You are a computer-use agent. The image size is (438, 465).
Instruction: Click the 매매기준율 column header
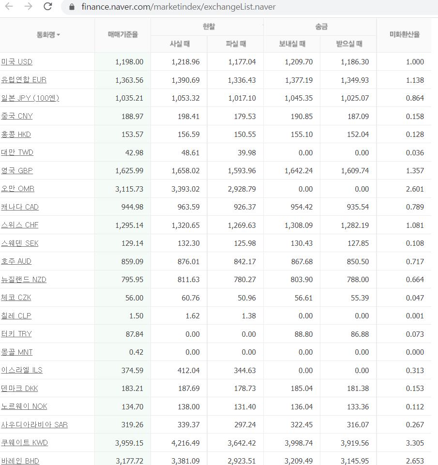tap(123, 34)
